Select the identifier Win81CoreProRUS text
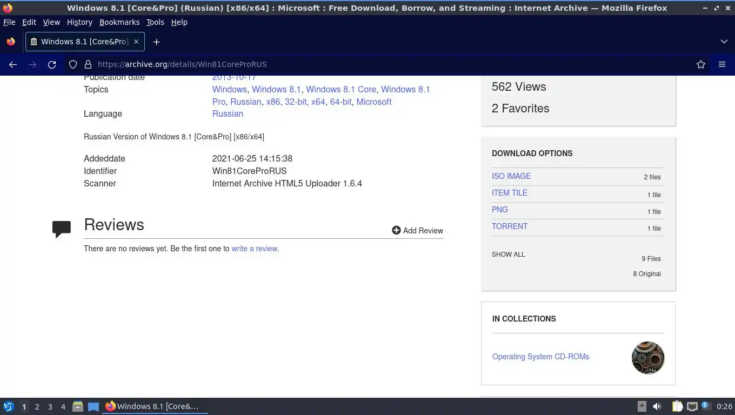Image resolution: width=735 pixels, height=415 pixels. 250,171
